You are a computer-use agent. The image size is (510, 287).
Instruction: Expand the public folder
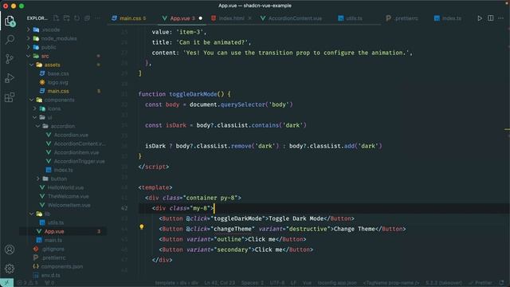[49, 47]
